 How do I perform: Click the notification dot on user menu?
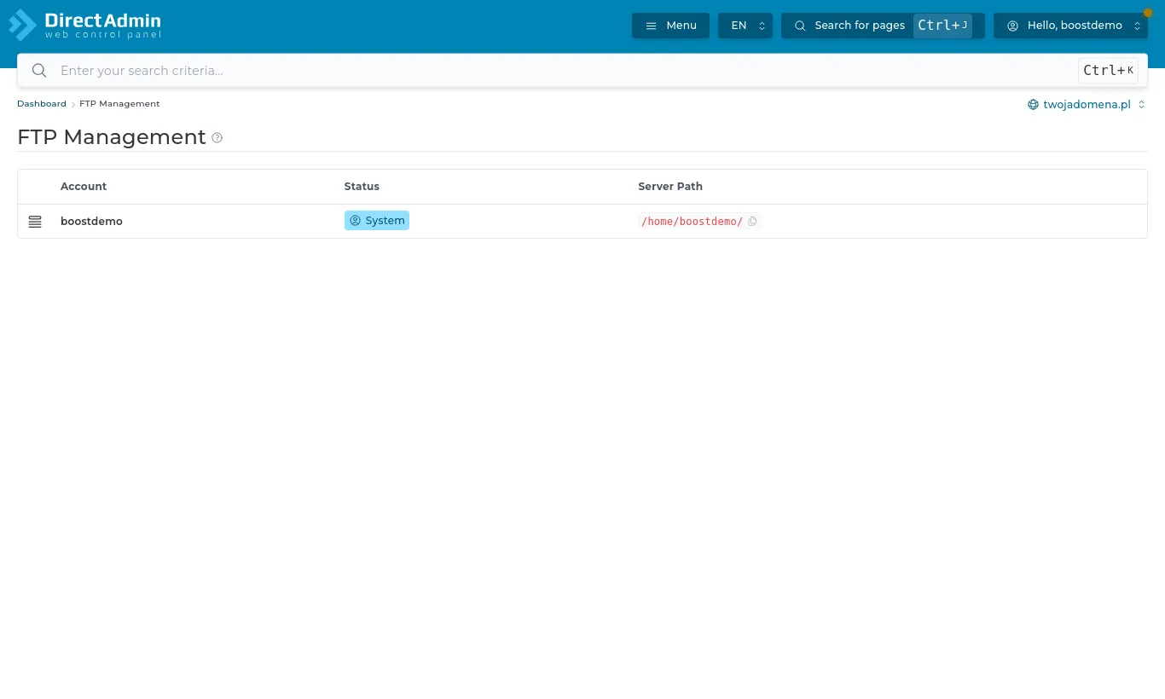[x=1147, y=13]
